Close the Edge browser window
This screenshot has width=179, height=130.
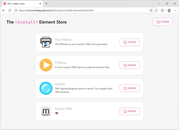coord(175,4)
